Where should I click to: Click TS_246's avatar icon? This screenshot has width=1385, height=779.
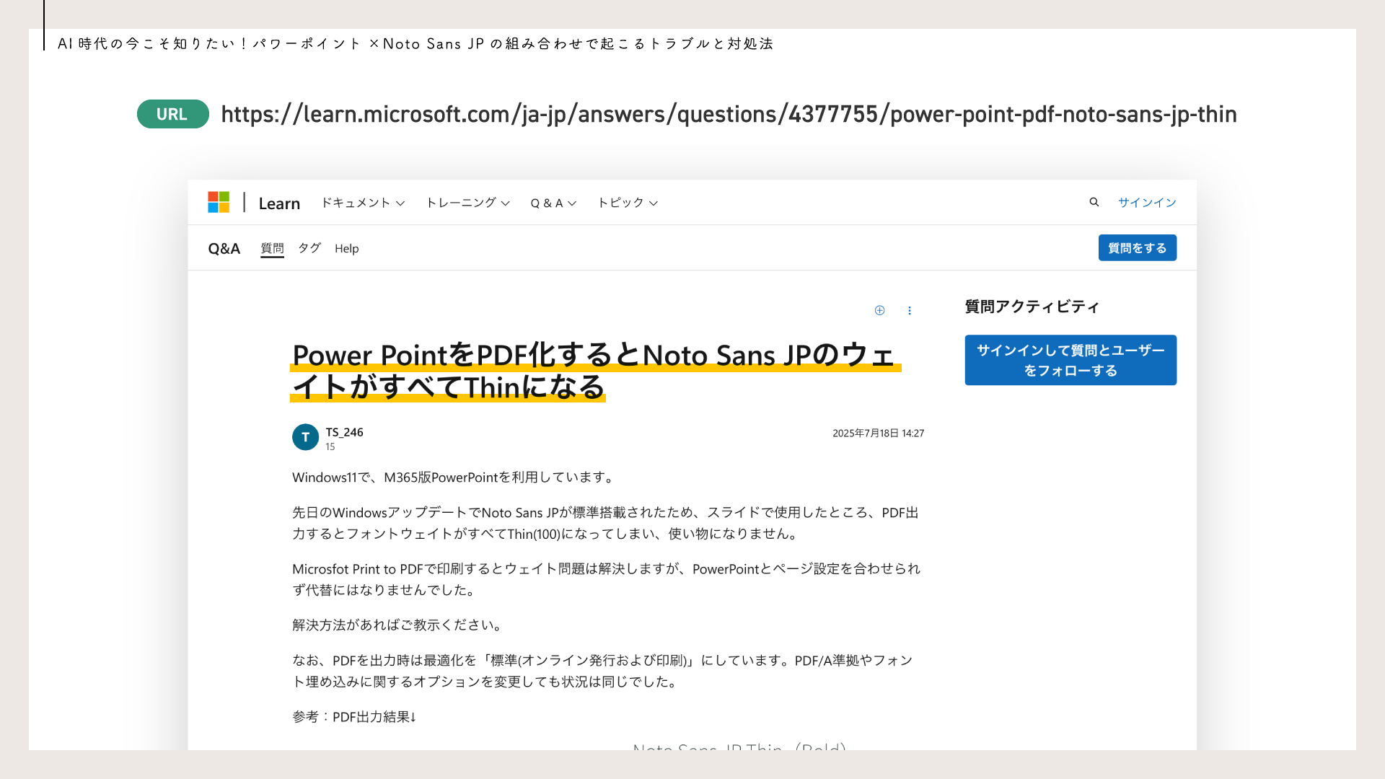click(x=304, y=437)
